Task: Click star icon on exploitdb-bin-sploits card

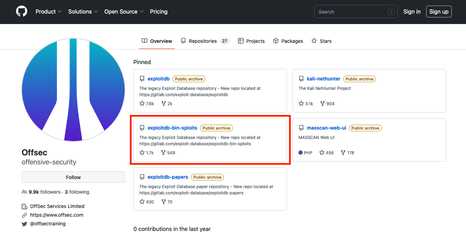Action: (x=142, y=153)
